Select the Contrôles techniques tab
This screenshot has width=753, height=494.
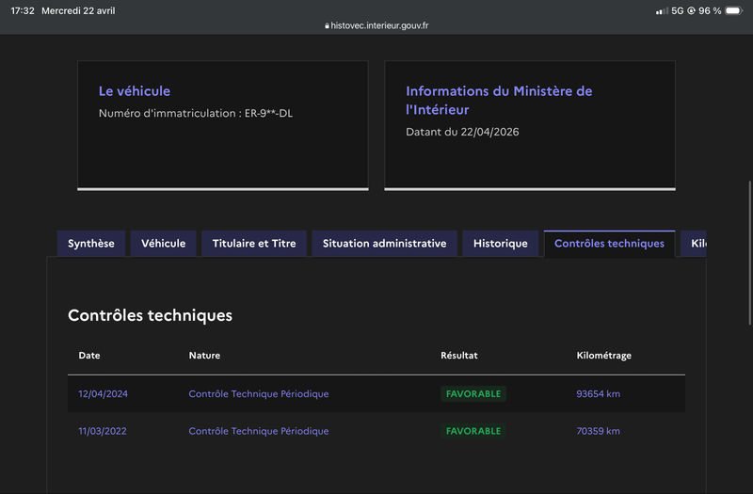(609, 244)
